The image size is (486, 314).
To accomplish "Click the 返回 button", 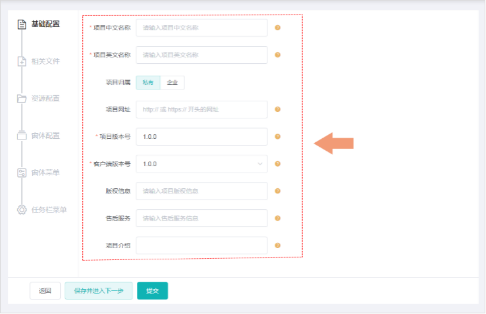I will (x=45, y=290).
